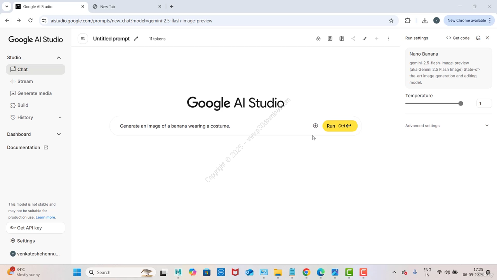
Task: Open Windows Start menu
Action: (77, 272)
